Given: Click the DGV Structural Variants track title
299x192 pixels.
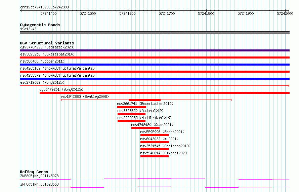Looking at the screenshot, I should coord(47,43).
